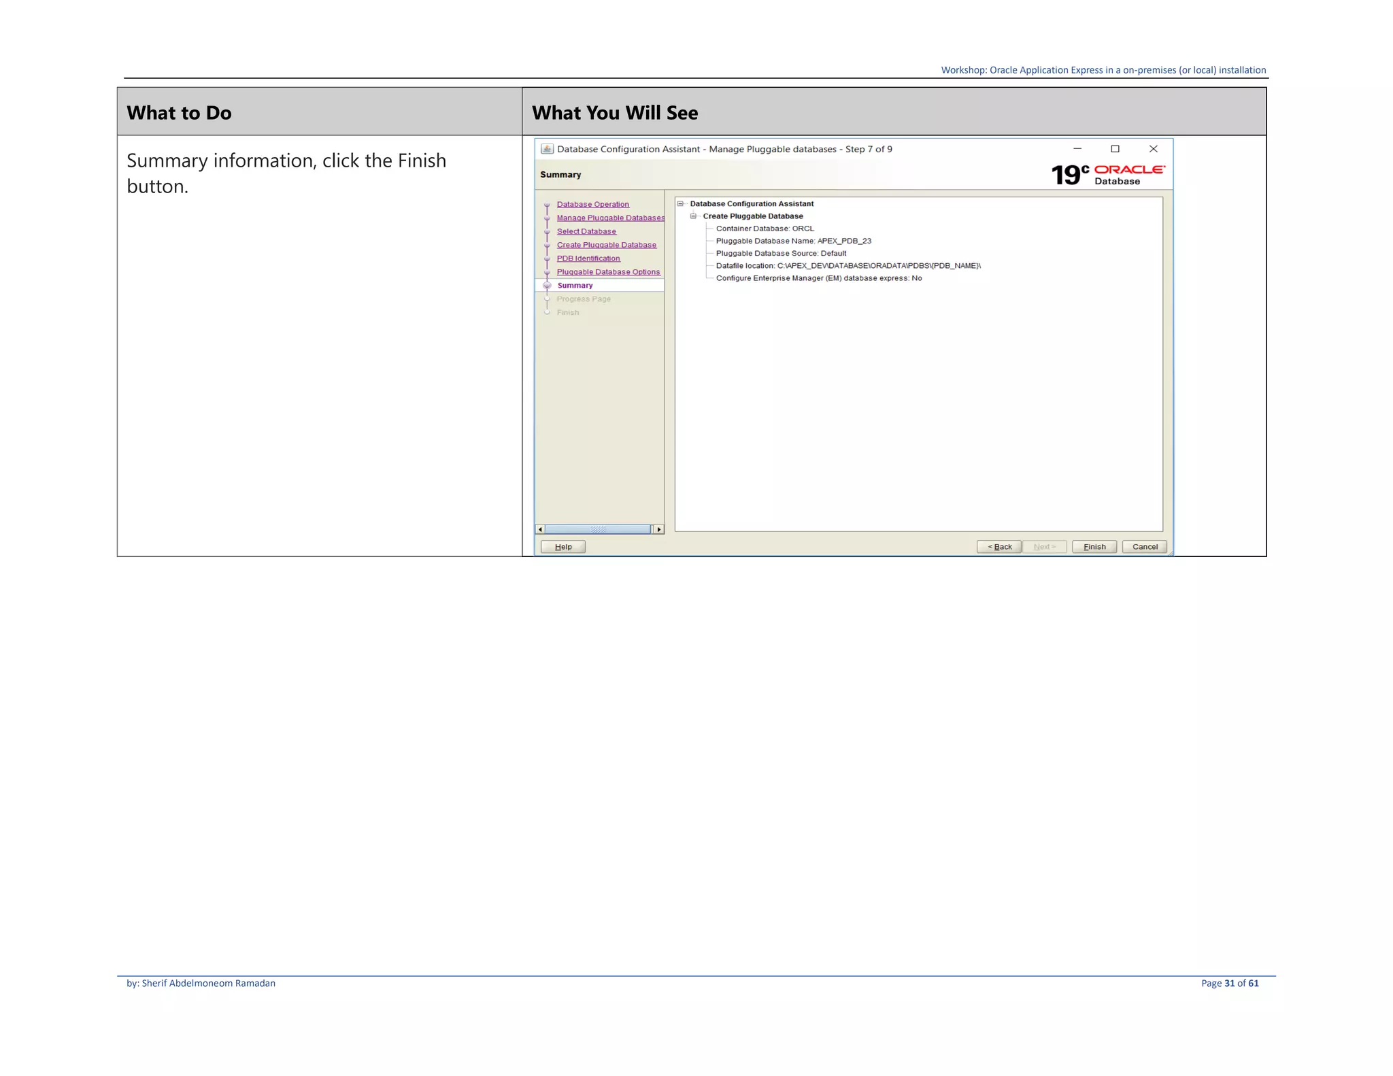This screenshot has width=1393, height=1076.
Task: Jump to Create Pluggable Database step
Action: (607, 245)
